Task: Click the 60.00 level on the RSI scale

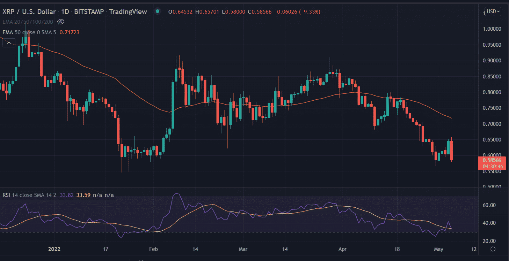Action: point(489,205)
